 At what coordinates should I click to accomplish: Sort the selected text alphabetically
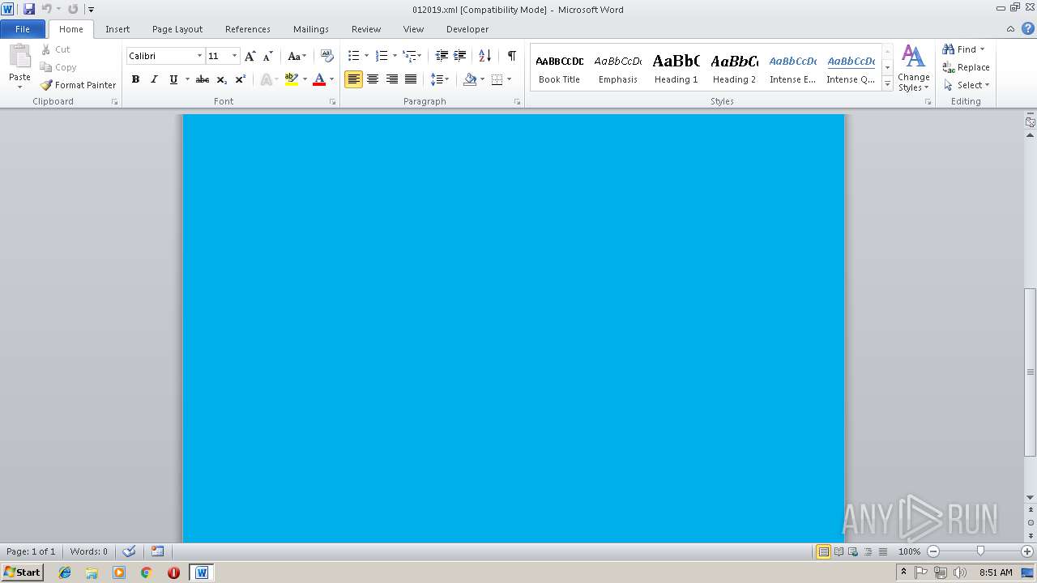(485, 56)
